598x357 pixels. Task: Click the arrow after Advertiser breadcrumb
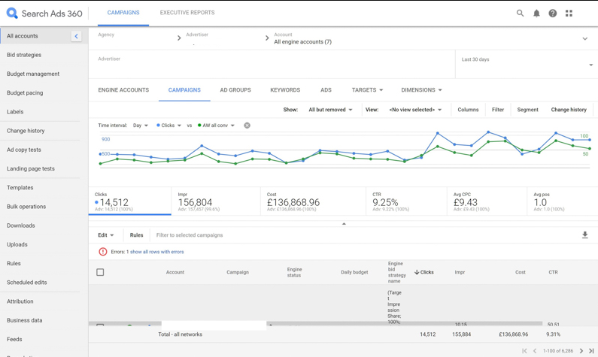tap(267, 38)
